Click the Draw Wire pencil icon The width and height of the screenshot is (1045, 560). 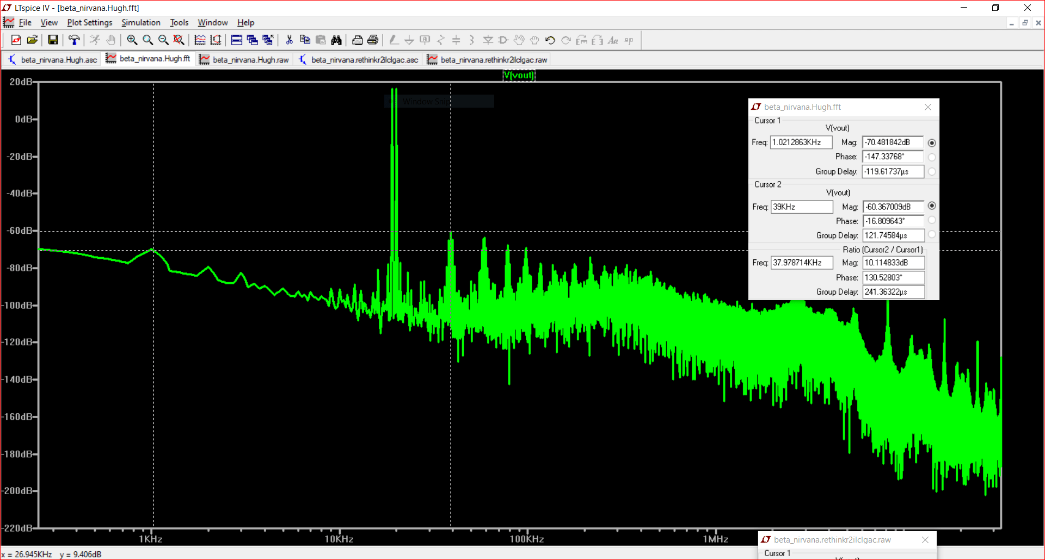(x=394, y=40)
